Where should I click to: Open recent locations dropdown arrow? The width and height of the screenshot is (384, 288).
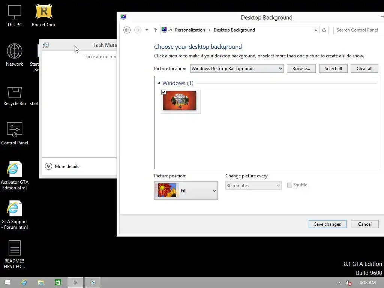(147, 30)
